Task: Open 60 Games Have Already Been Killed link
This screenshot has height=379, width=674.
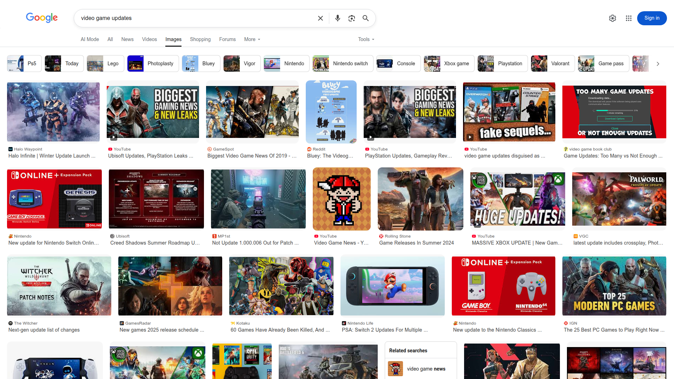Action: (280, 330)
